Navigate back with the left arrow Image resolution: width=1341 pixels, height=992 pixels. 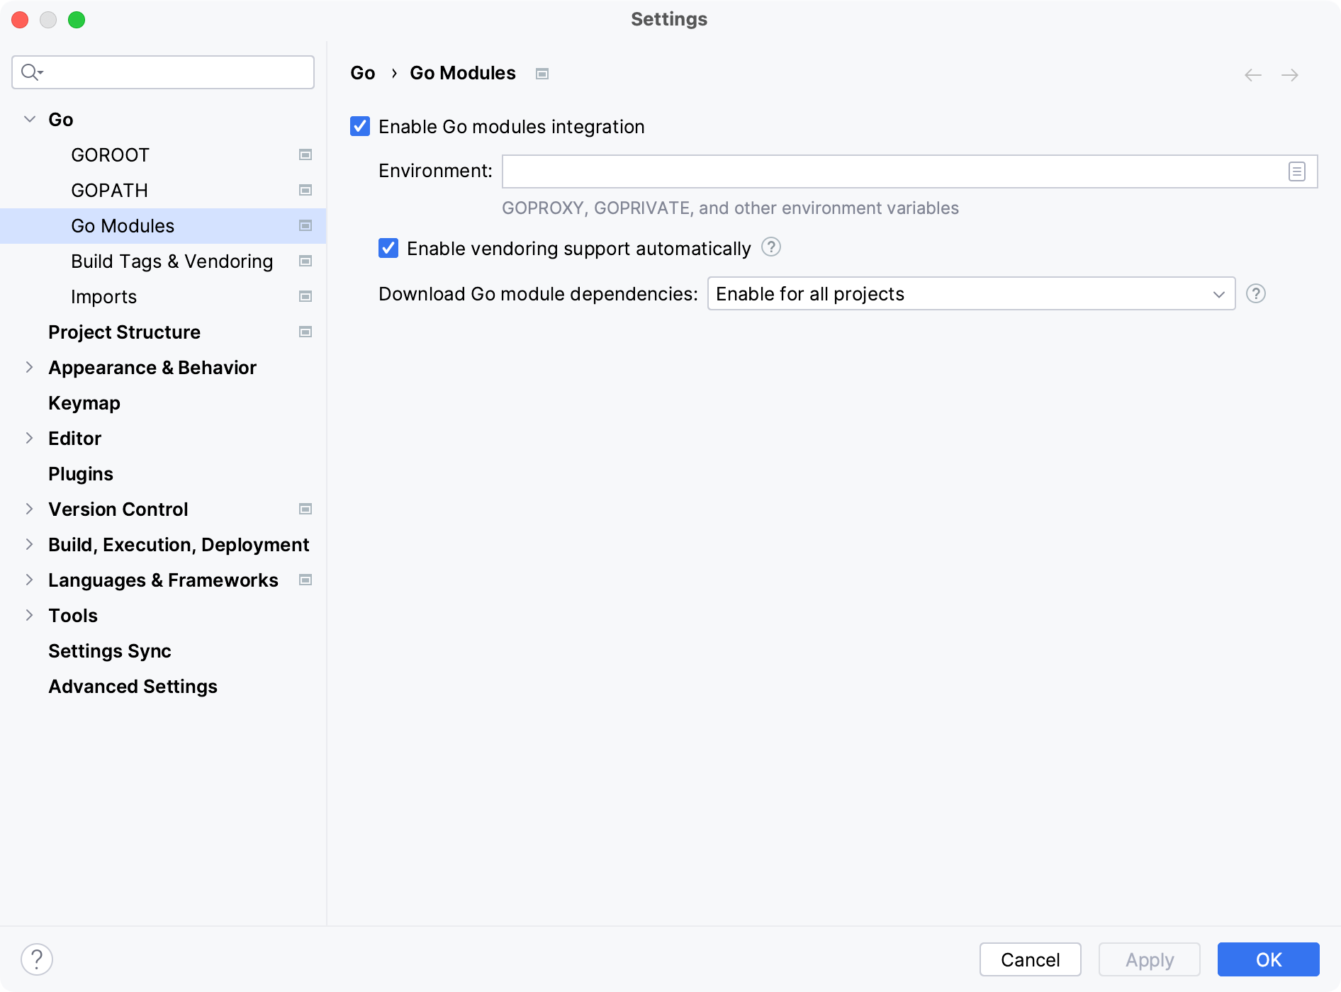1253,74
